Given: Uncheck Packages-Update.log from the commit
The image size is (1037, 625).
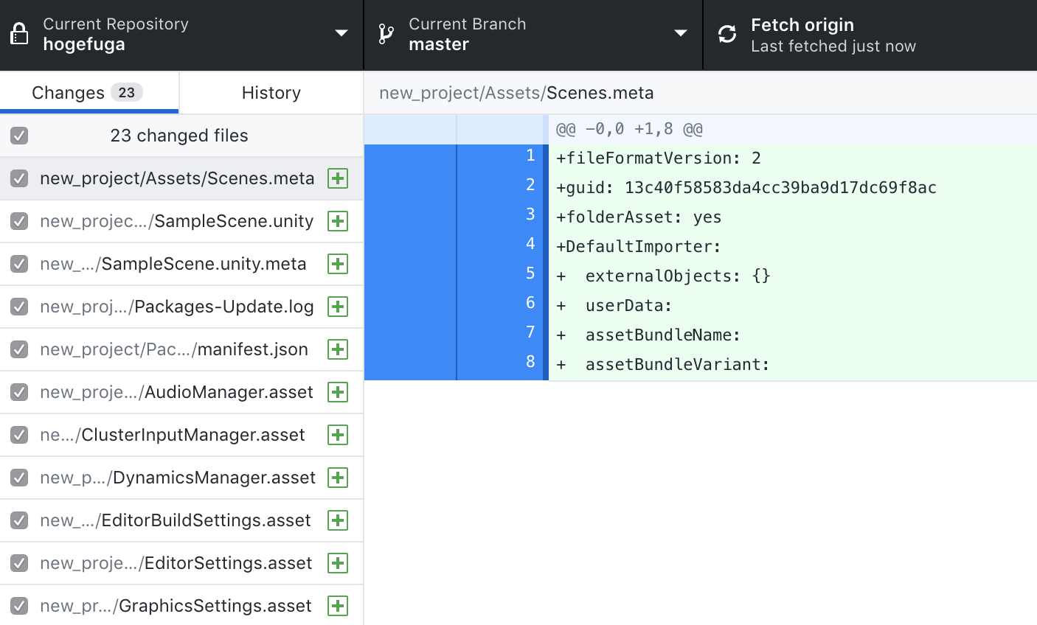Looking at the screenshot, I should tap(19, 306).
